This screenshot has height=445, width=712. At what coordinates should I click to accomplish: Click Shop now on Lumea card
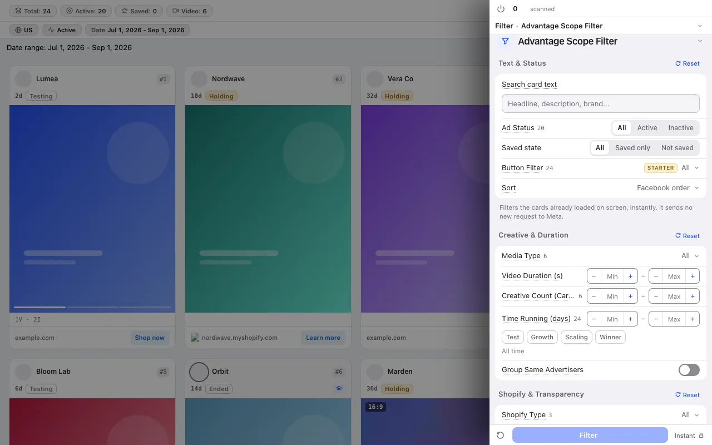coord(150,338)
